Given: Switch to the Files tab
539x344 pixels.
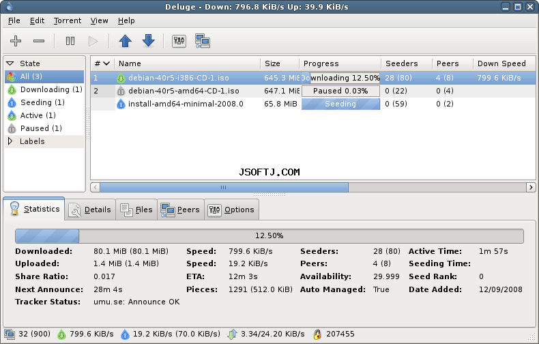Looking at the screenshot, I should 136,210.
